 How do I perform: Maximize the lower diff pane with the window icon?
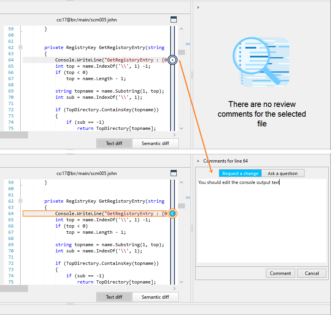174,173
